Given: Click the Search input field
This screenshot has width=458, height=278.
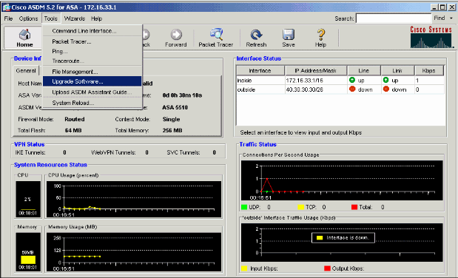Looking at the screenshot, I should click(394, 18).
